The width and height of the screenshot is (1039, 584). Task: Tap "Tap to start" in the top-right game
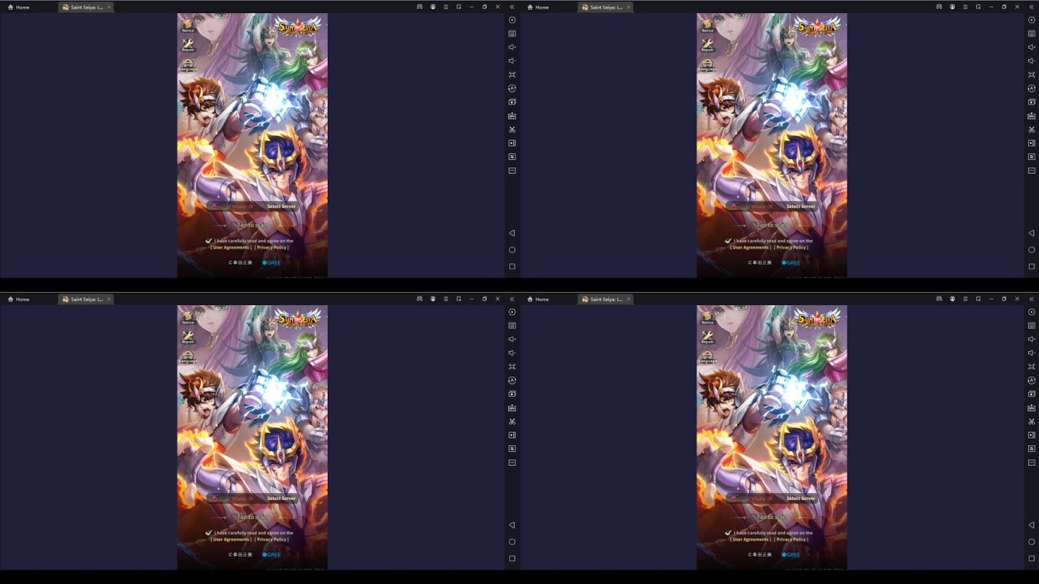(x=771, y=225)
